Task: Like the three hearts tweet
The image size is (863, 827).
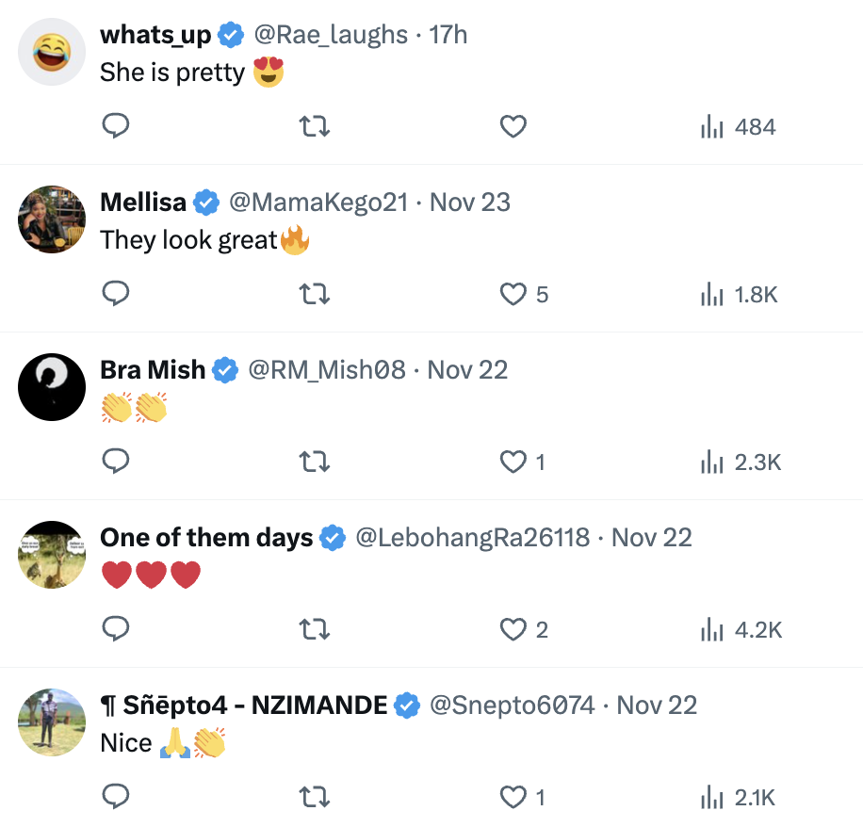Action: [x=513, y=629]
